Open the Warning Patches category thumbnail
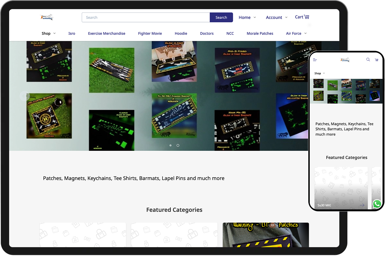This screenshot has width=385, height=256. pos(266,235)
